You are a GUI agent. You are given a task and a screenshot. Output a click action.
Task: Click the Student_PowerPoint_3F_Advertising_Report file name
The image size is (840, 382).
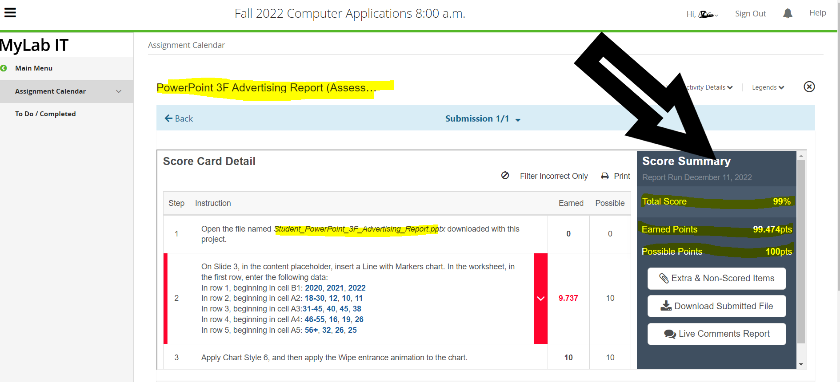(x=359, y=229)
